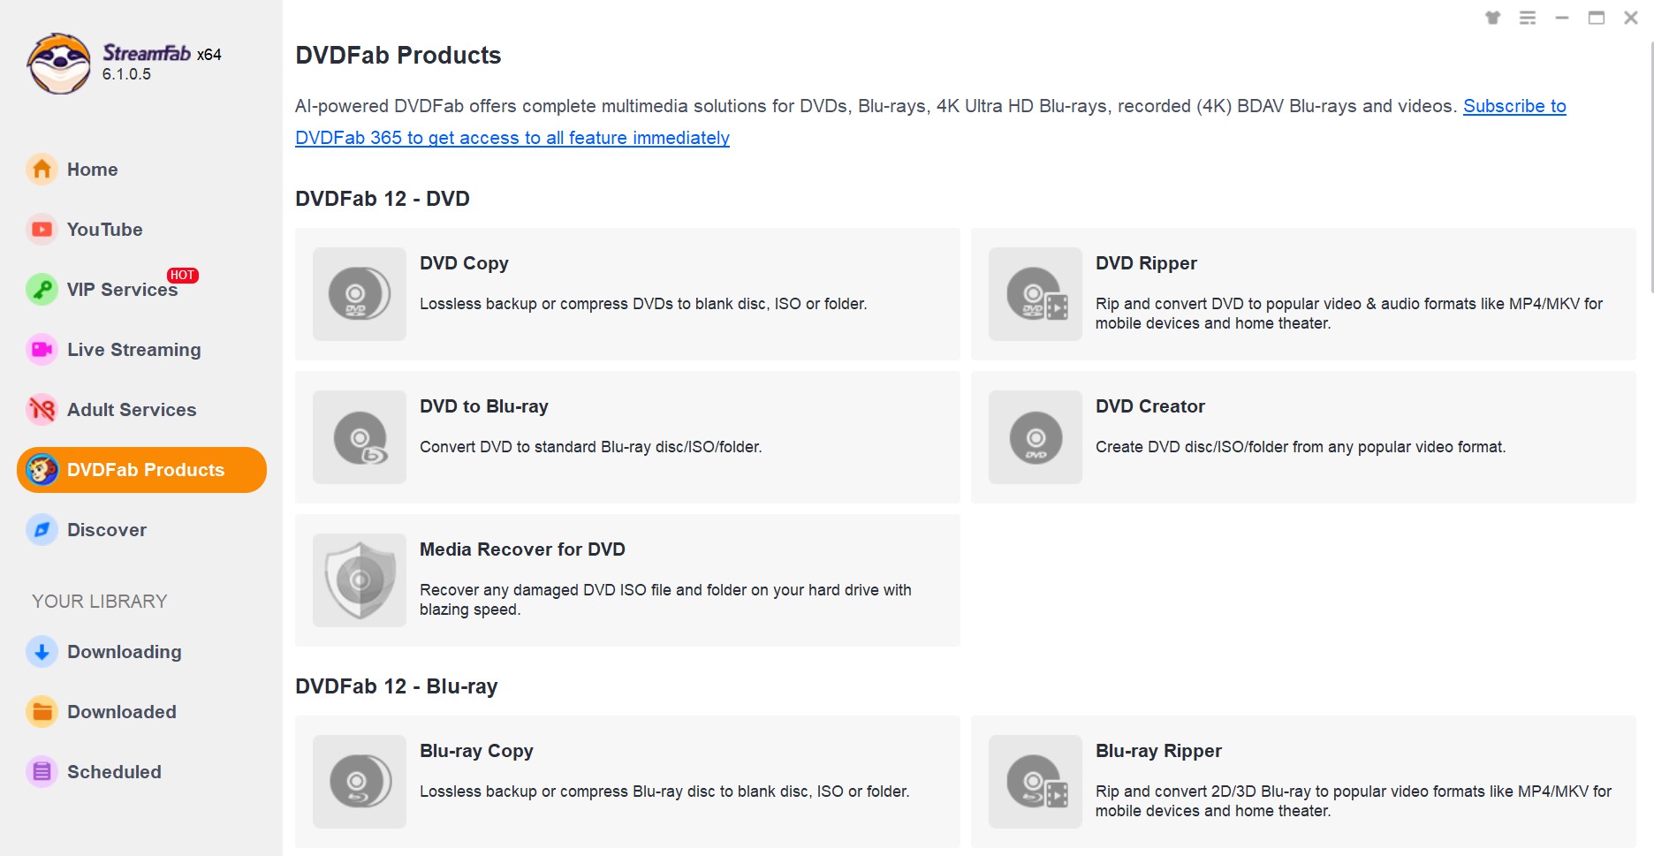Click the DVD to Blu-ray disc icon
This screenshot has height=856, width=1654.
click(x=360, y=437)
